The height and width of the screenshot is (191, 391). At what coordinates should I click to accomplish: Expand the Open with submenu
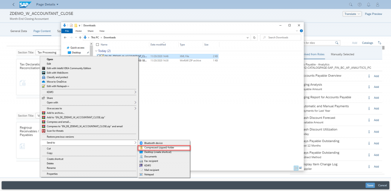[136, 102]
